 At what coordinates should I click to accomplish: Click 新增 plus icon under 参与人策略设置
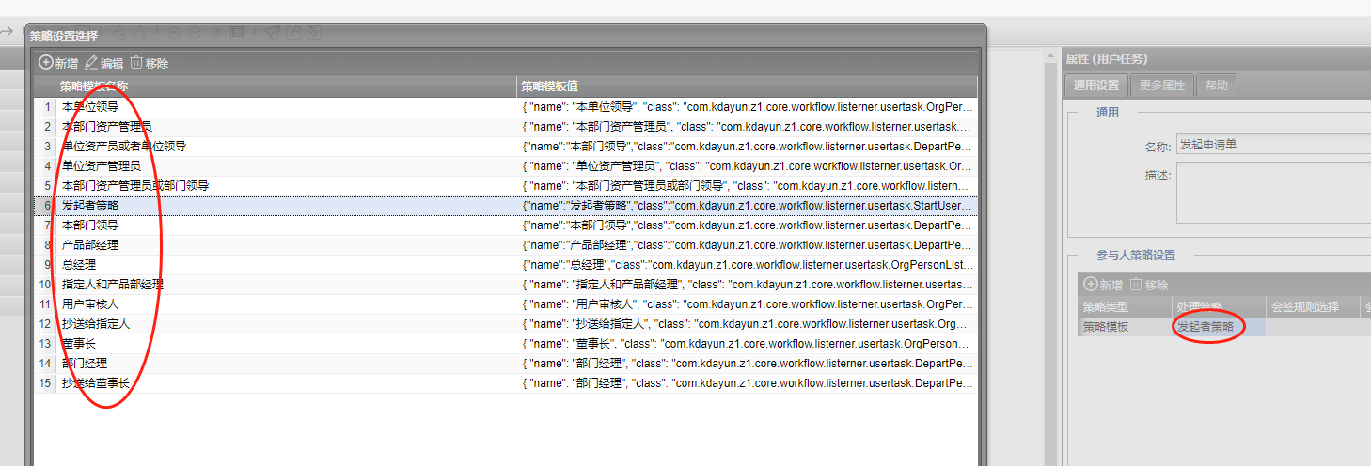point(1091,285)
